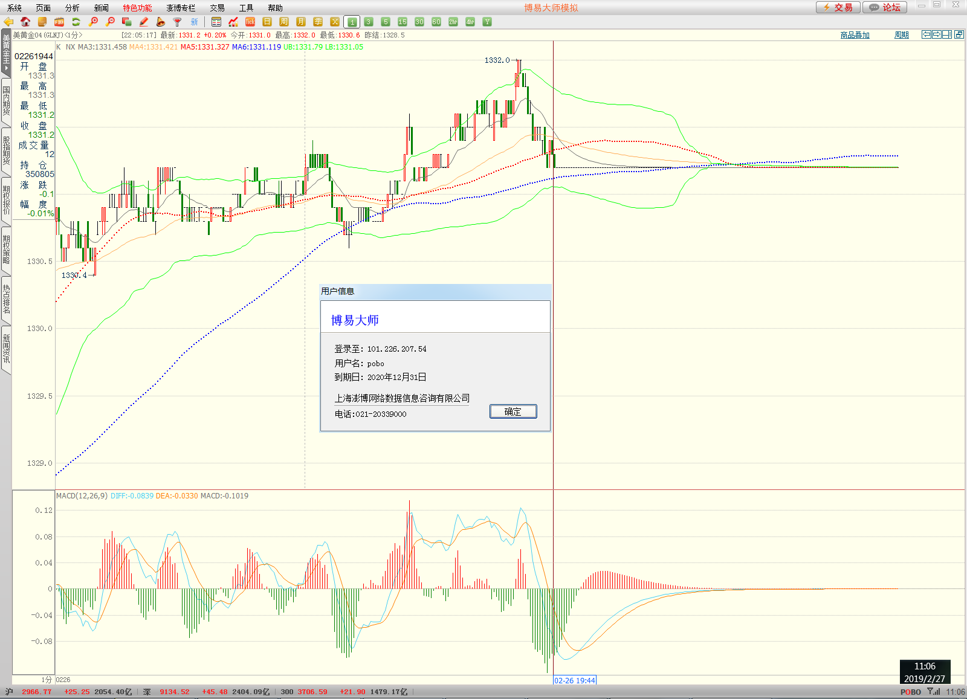Switch to the 5-minute period button

point(386,22)
